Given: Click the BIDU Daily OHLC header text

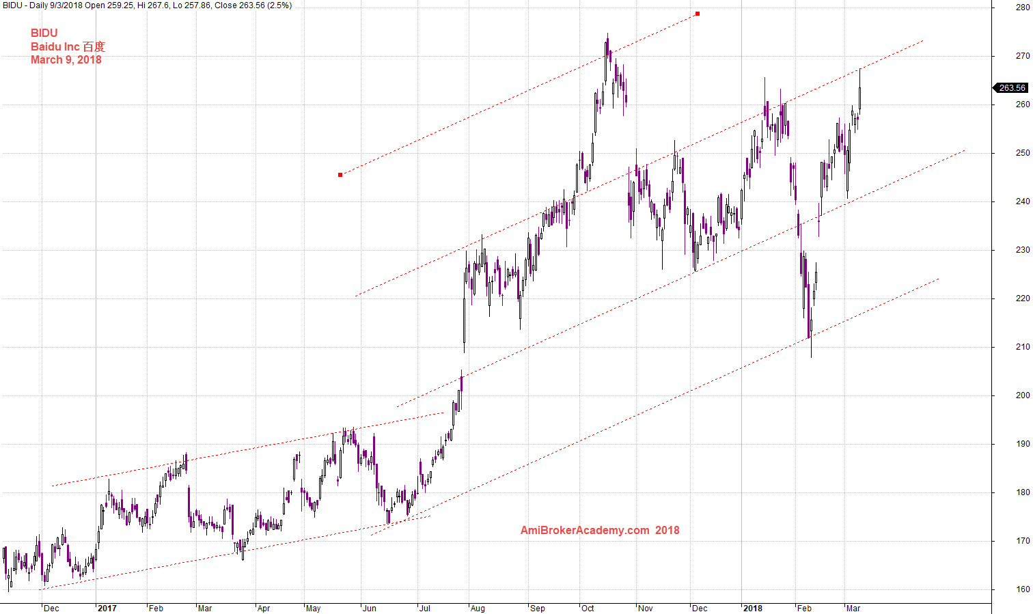Looking at the screenshot, I should (147, 5).
